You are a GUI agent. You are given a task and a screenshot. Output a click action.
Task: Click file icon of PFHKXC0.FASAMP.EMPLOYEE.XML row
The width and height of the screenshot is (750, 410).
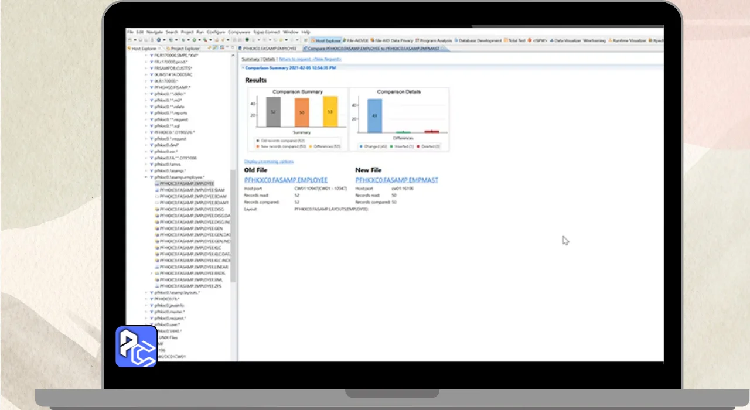pyautogui.click(x=157, y=279)
